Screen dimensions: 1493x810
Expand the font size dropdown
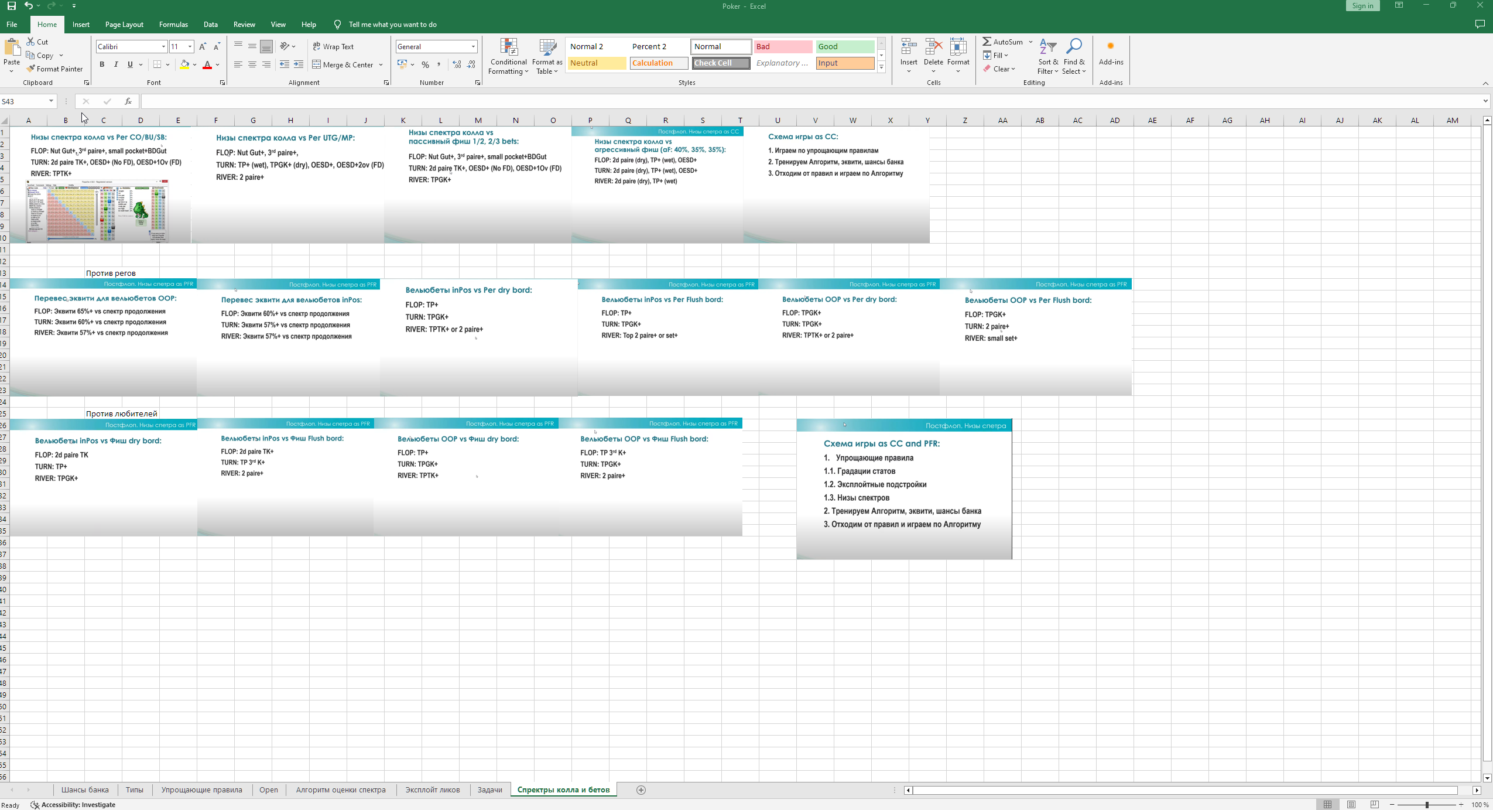[190, 46]
